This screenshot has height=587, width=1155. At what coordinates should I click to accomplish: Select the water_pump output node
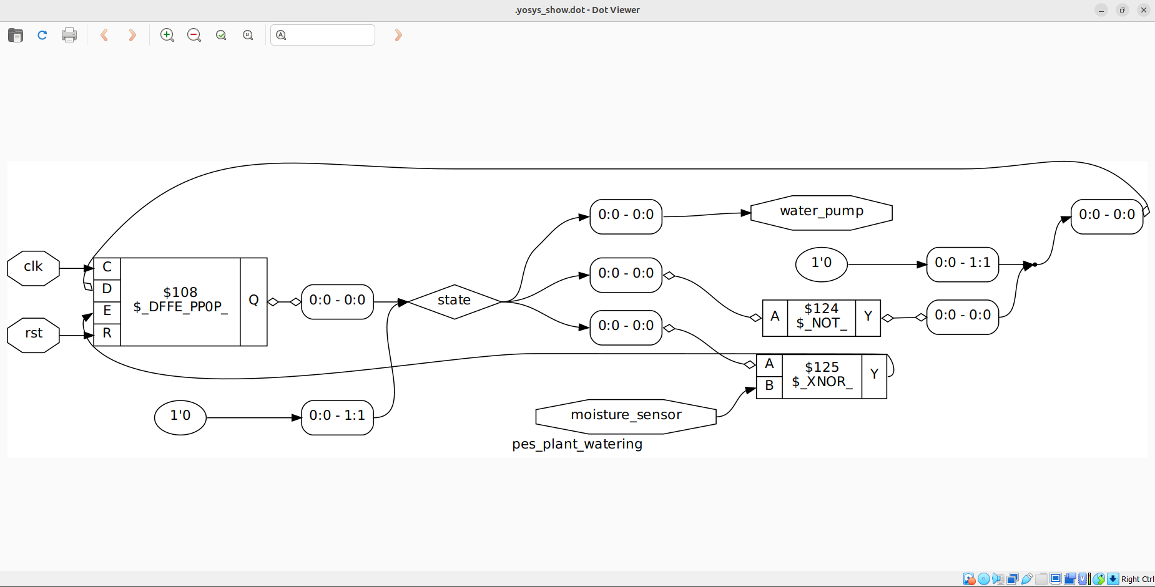point(821,212)
